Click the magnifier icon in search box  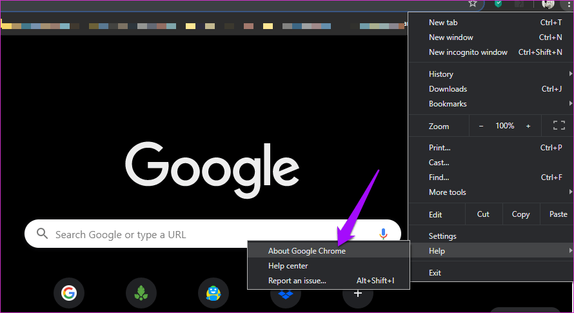[x=42, y=234]
